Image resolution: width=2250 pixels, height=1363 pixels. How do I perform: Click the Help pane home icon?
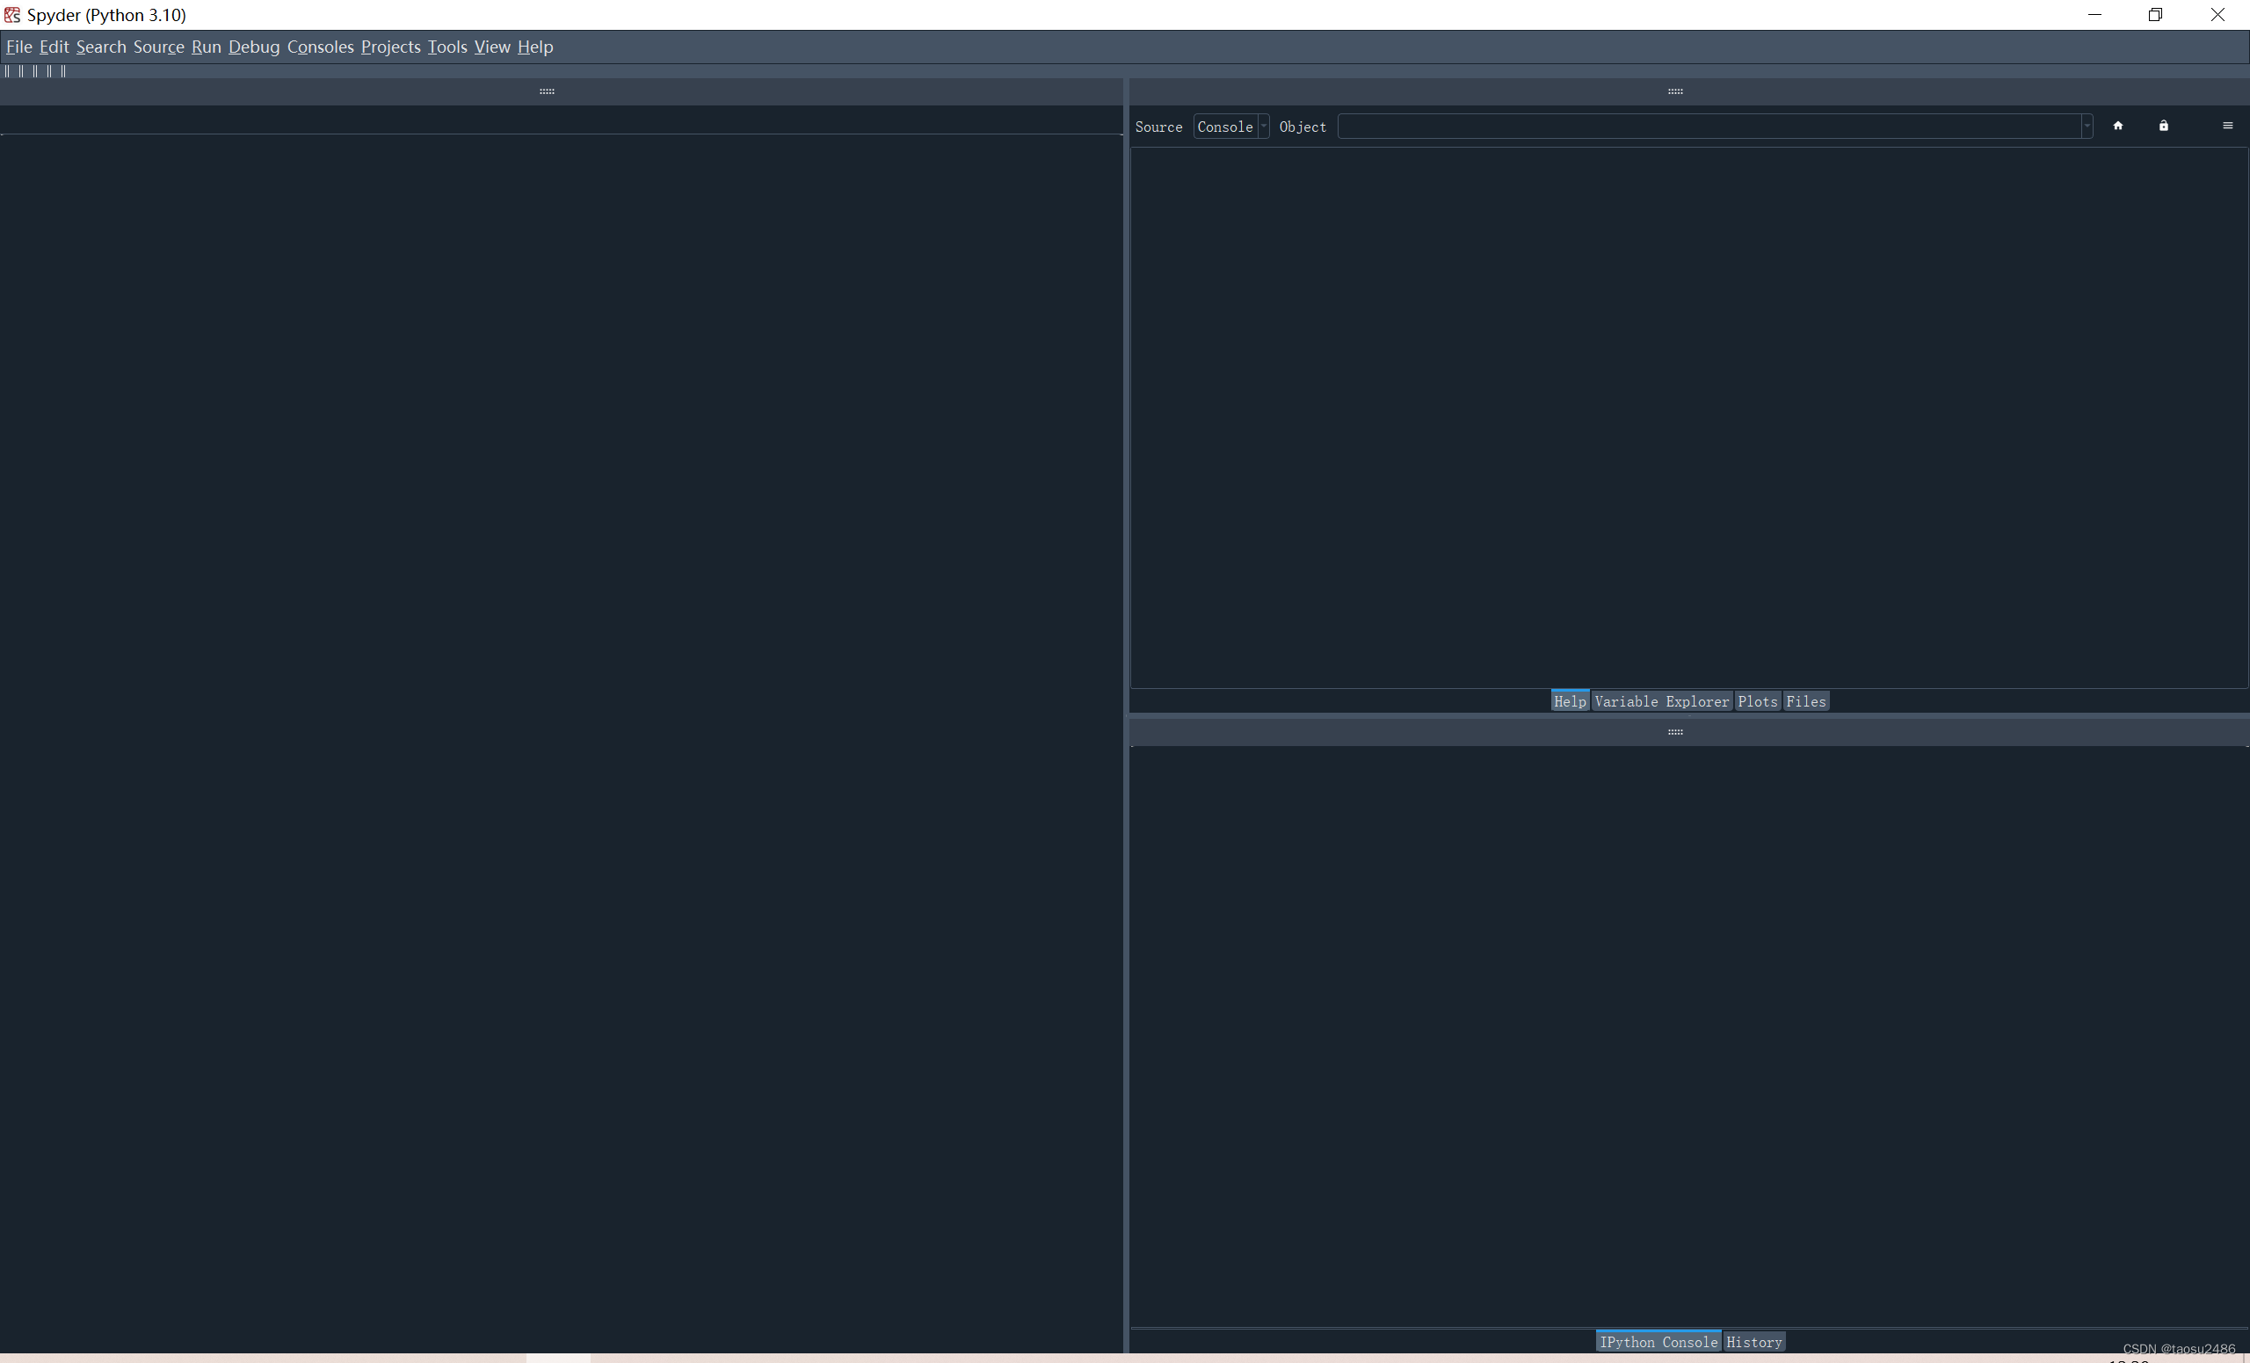(2117, 126)
